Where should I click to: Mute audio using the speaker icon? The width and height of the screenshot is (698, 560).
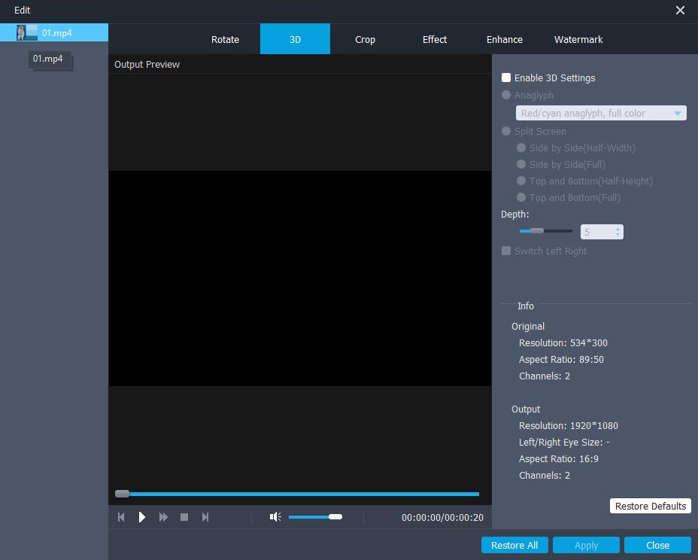tap(275, 517)
